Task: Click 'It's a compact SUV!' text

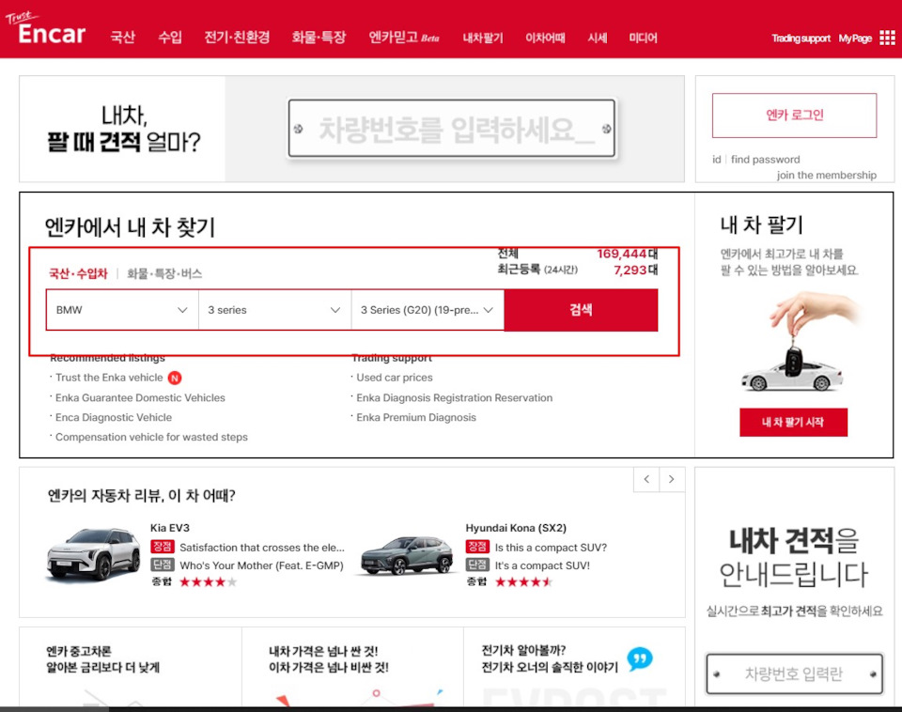Action: tap(542, 565)
